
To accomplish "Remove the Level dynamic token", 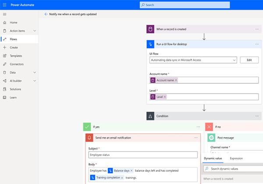I will 165,97.
